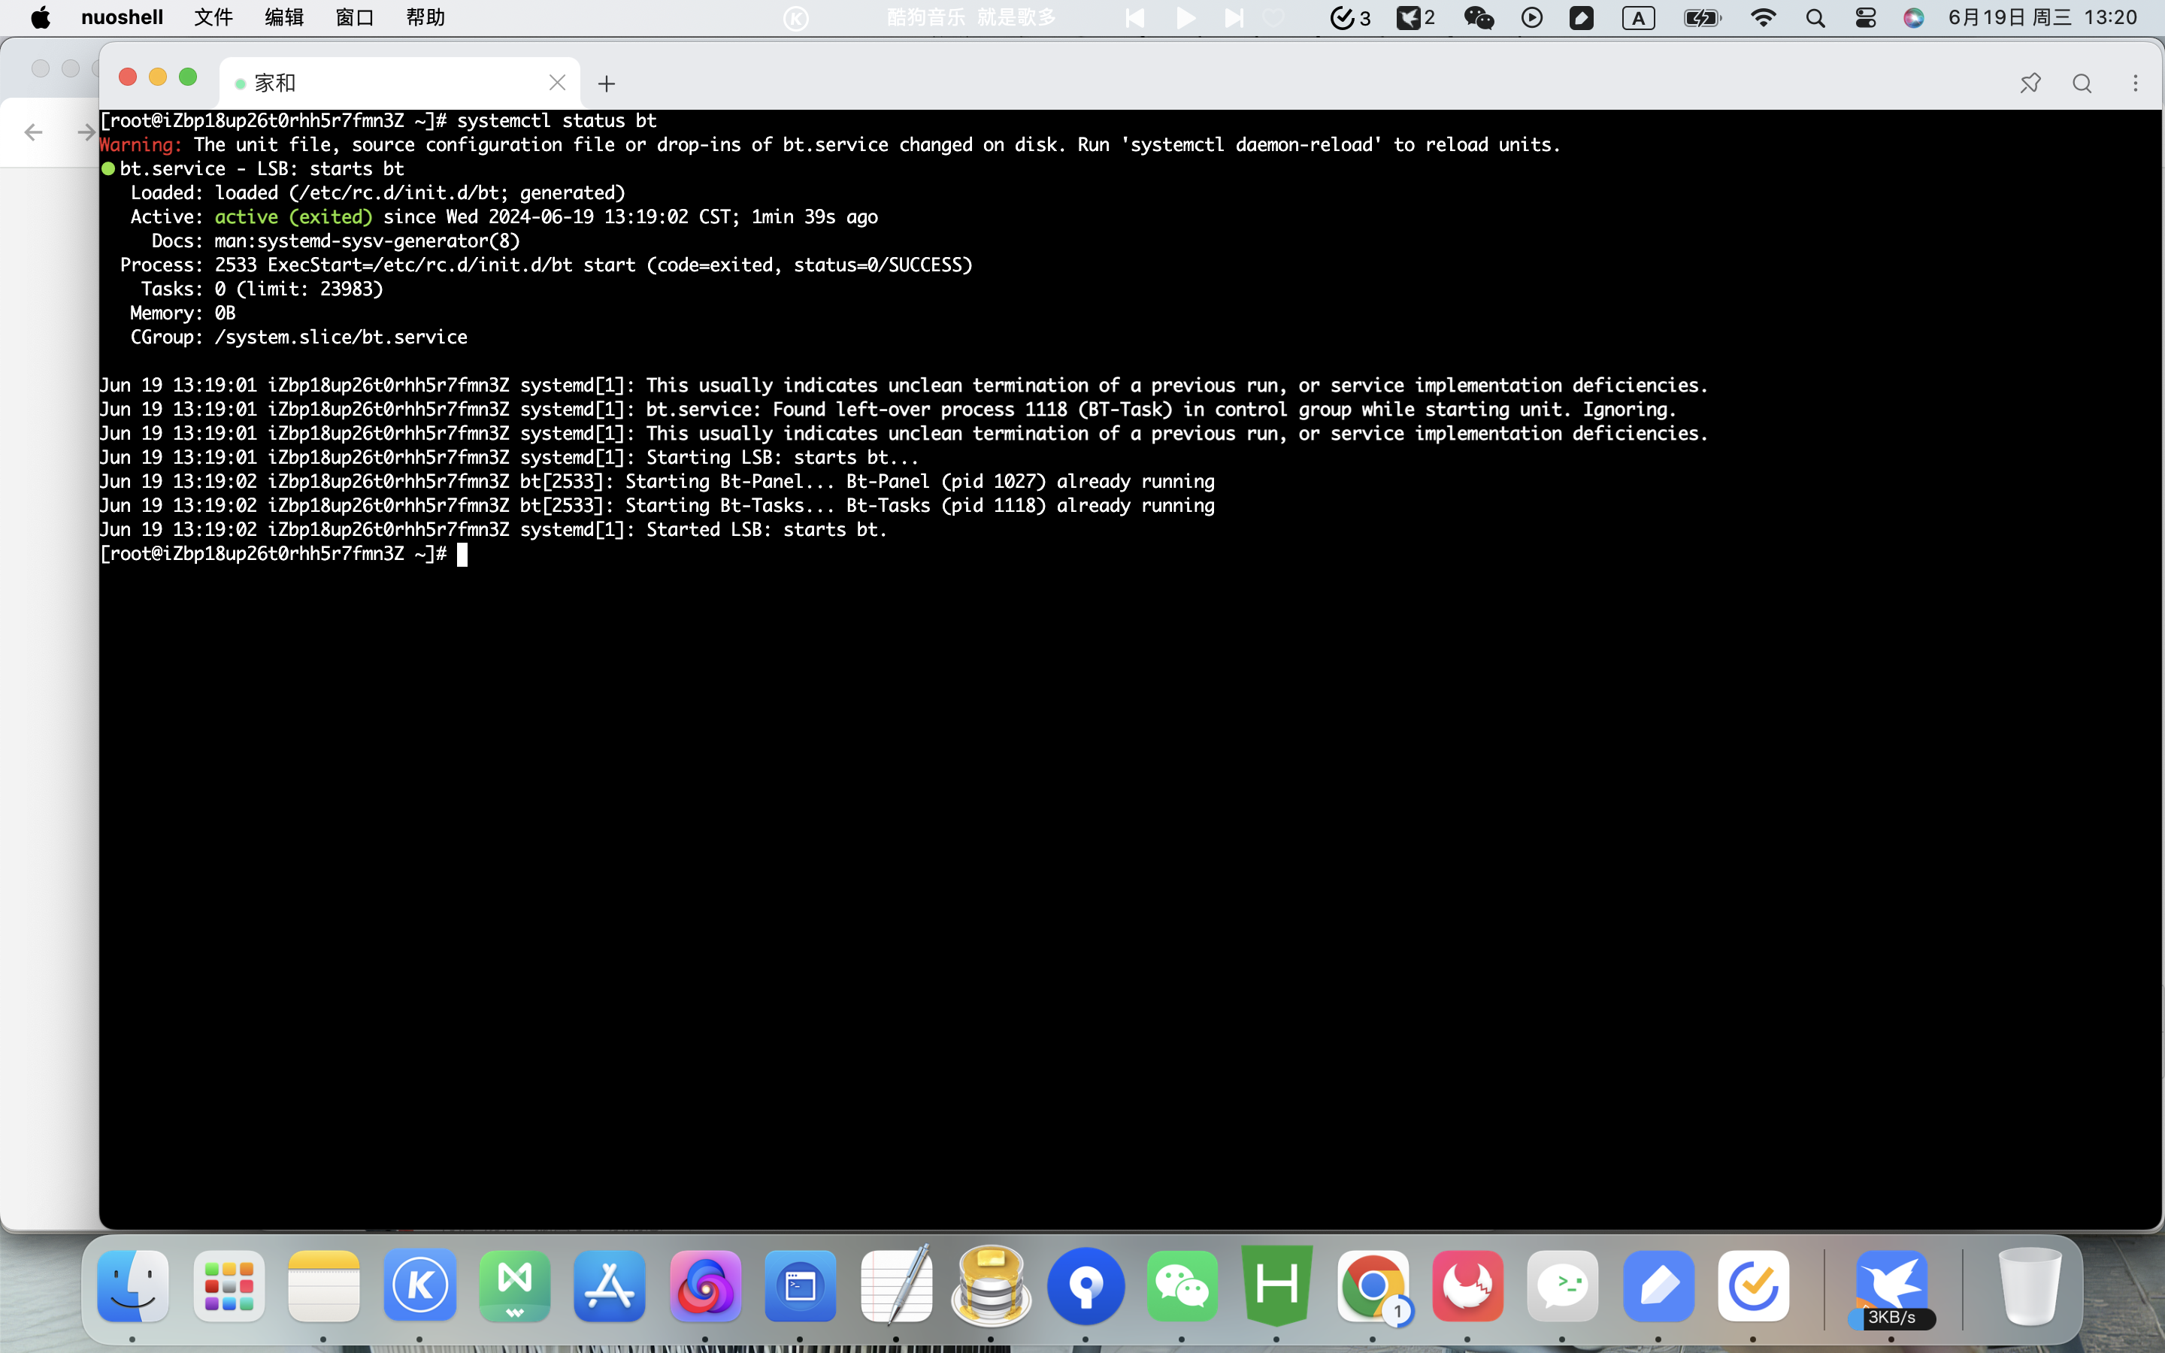2165x1353 pixels.
Task: Open the menu bar bird icon showing 2
Action: 1416,18
